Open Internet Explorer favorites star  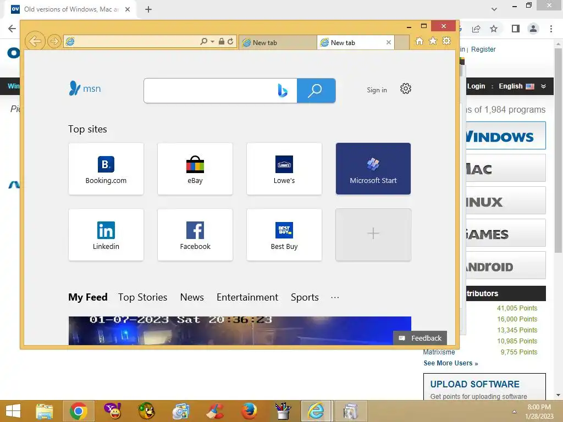pyautogui.click(x=433, y=41)
